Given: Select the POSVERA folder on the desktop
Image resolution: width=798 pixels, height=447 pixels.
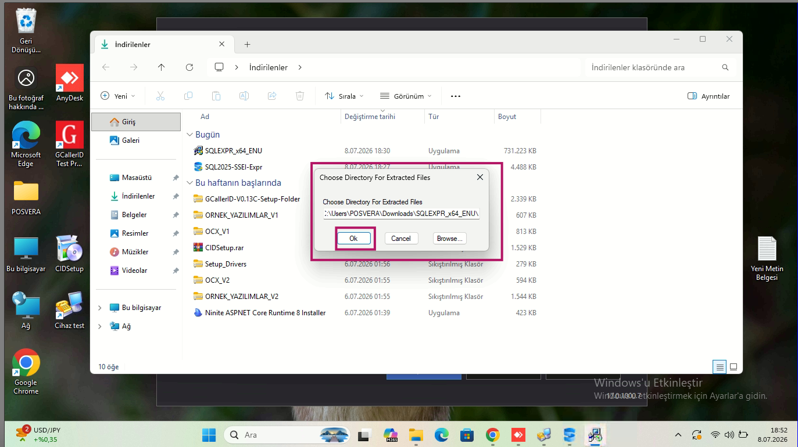Looking at the screenshot, I should 26,197.
